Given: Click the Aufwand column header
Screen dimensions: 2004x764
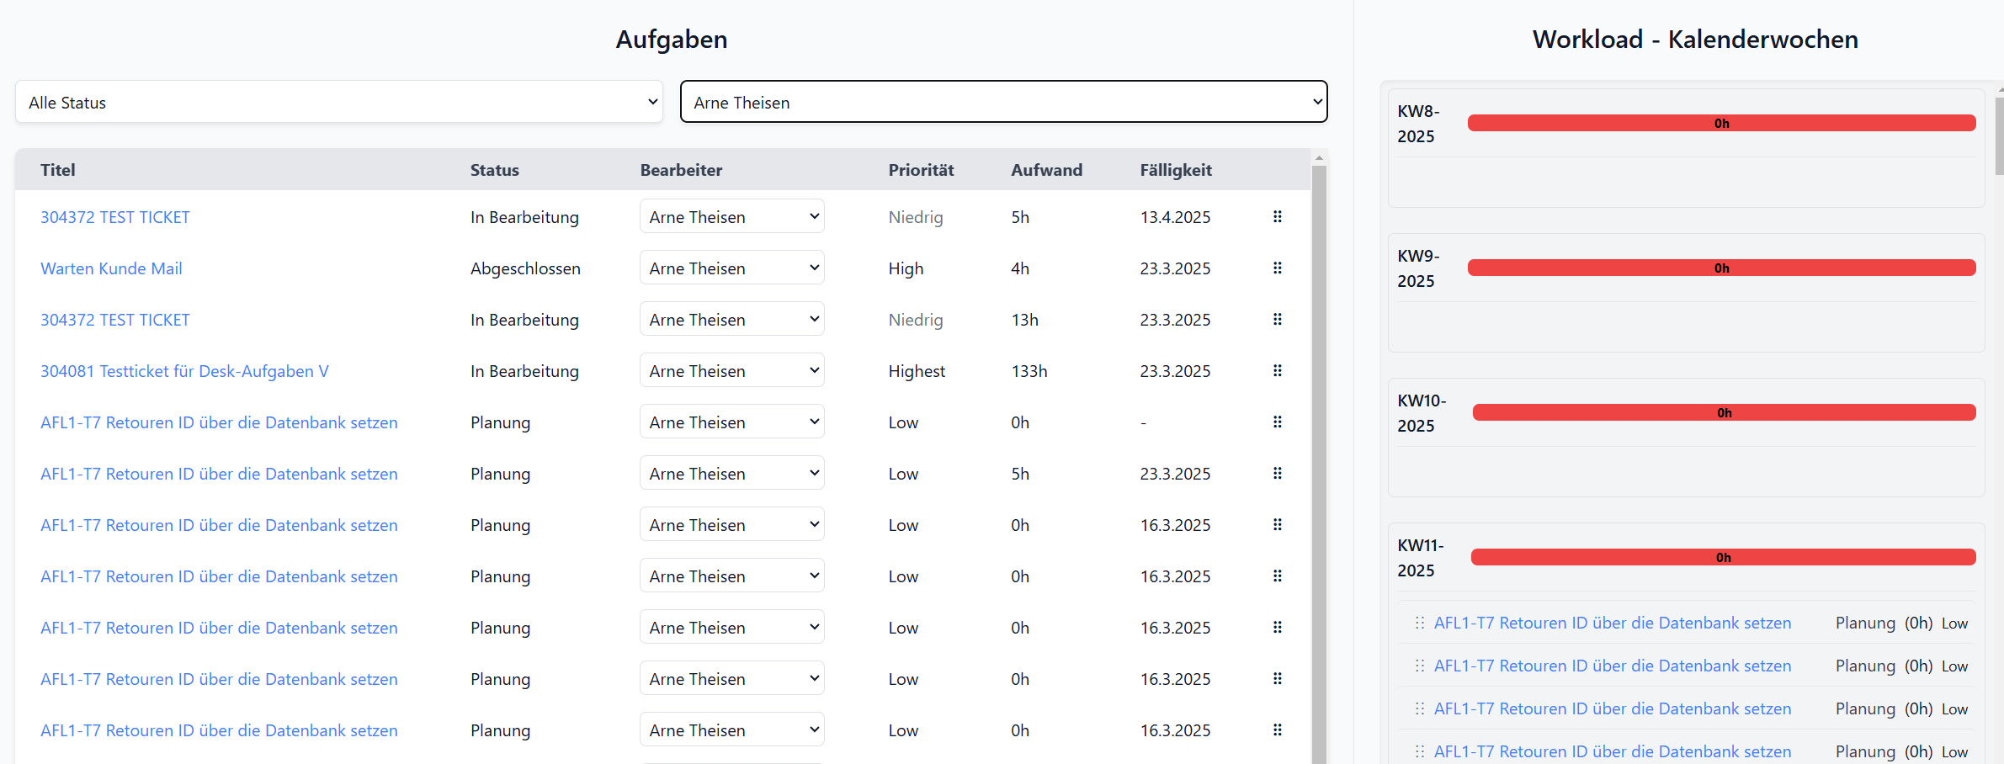Looking at the screenshot, I should [x=1047, y=170].
